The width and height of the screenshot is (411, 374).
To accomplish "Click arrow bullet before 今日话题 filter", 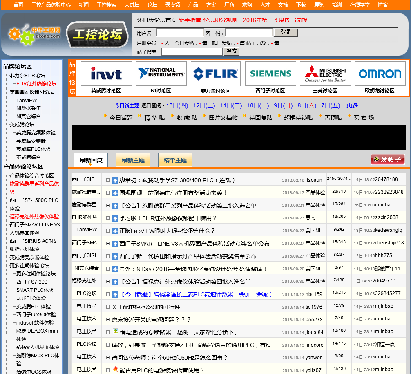I will [x=105, y=116].
